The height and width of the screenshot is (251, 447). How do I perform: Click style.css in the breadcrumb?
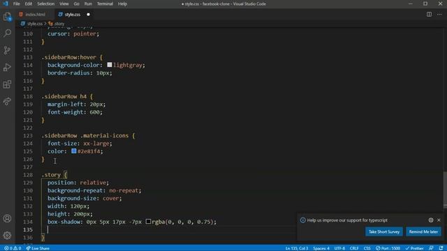[35, 24]
